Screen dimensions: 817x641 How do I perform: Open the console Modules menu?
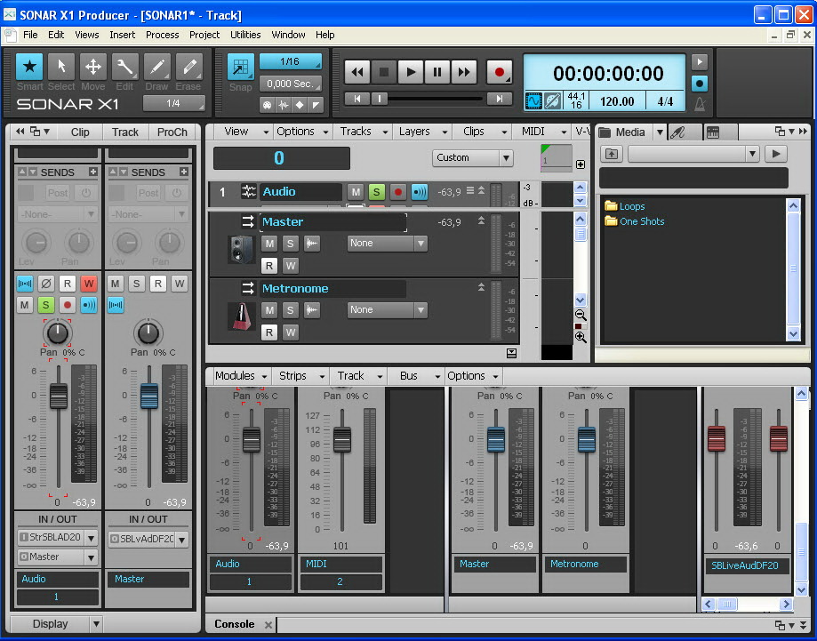point(241,376)
